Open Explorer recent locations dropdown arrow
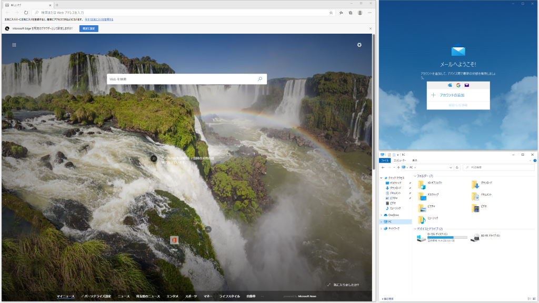This screenshot has width=539, height=303. coord(394,168)
